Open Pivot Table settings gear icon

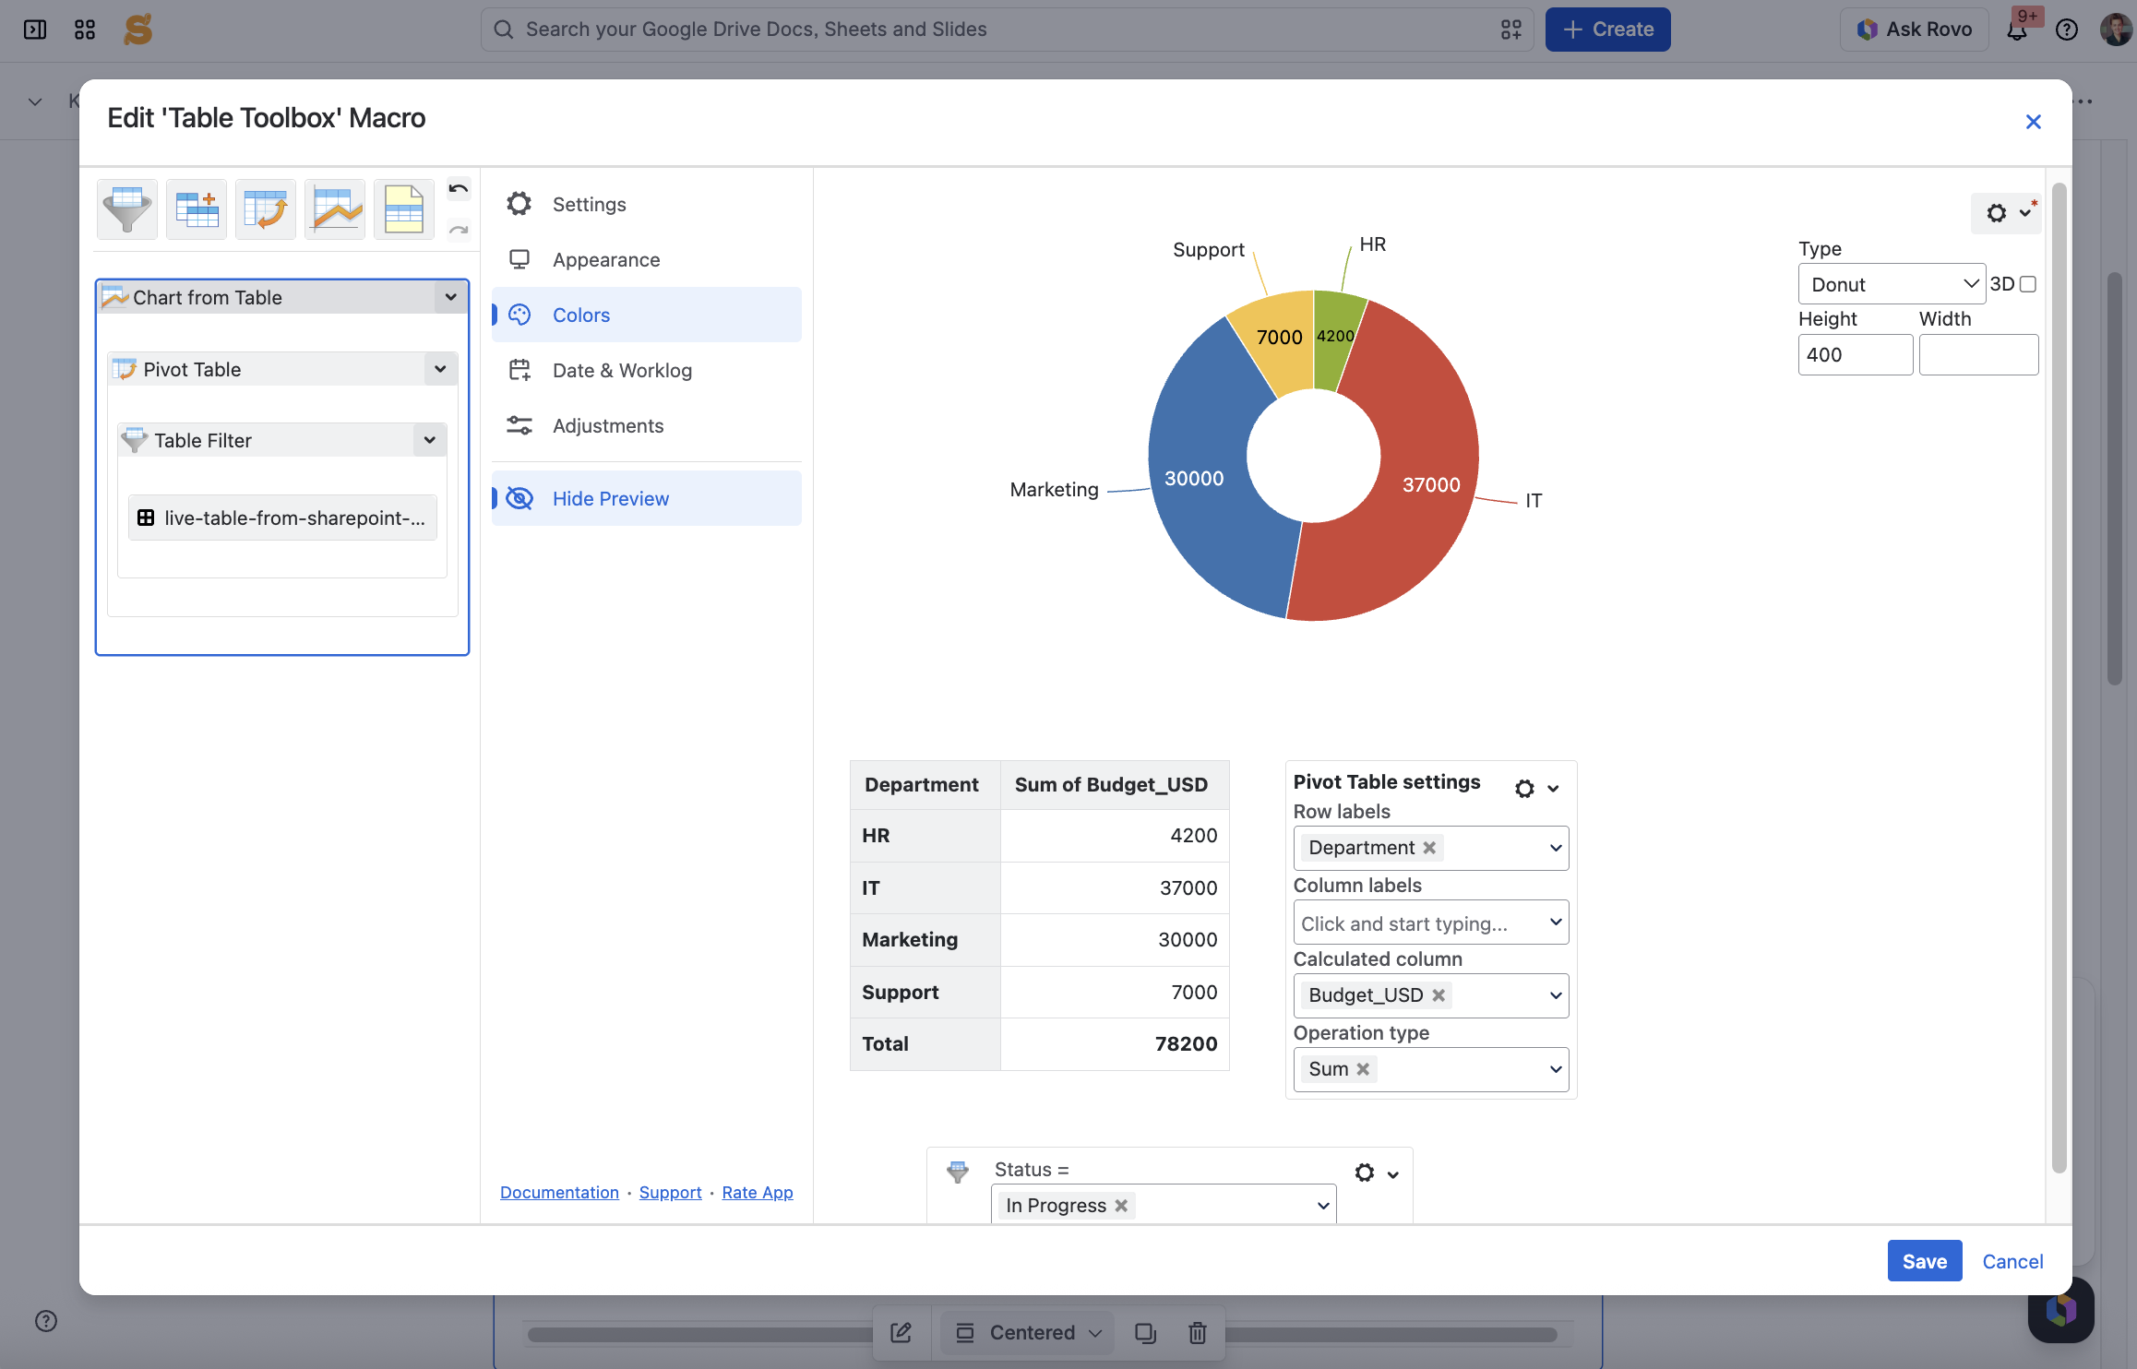click(1524, 789)
